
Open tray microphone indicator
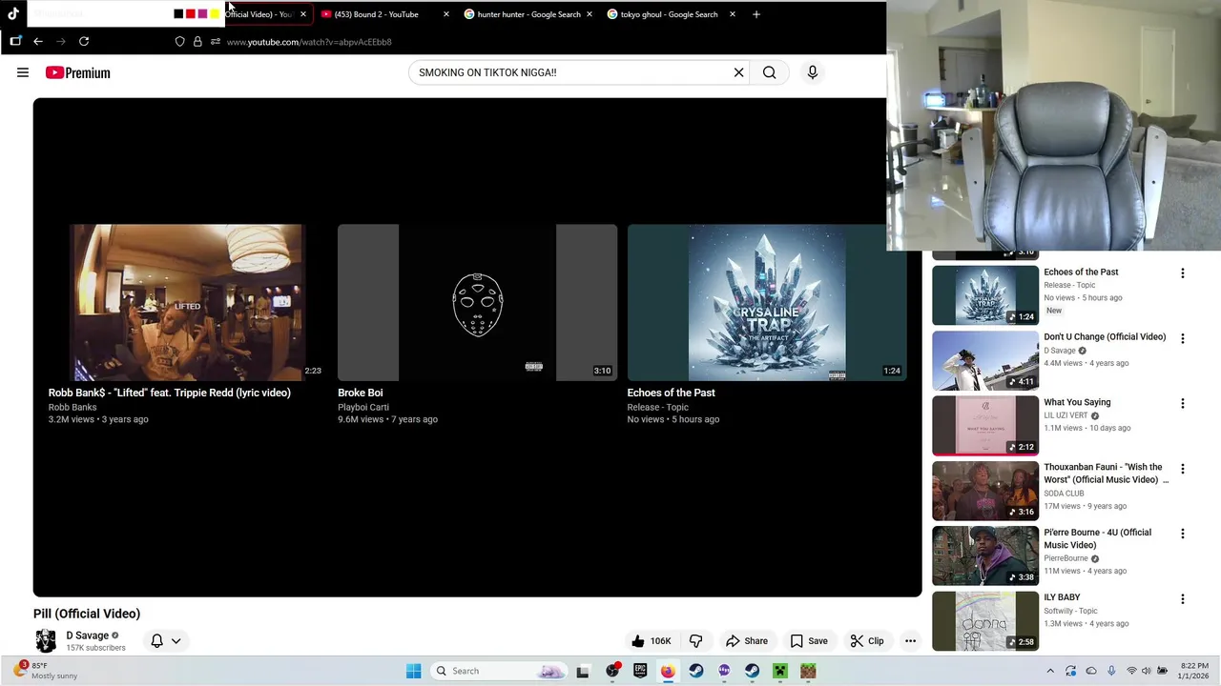tap(1111, 671)
